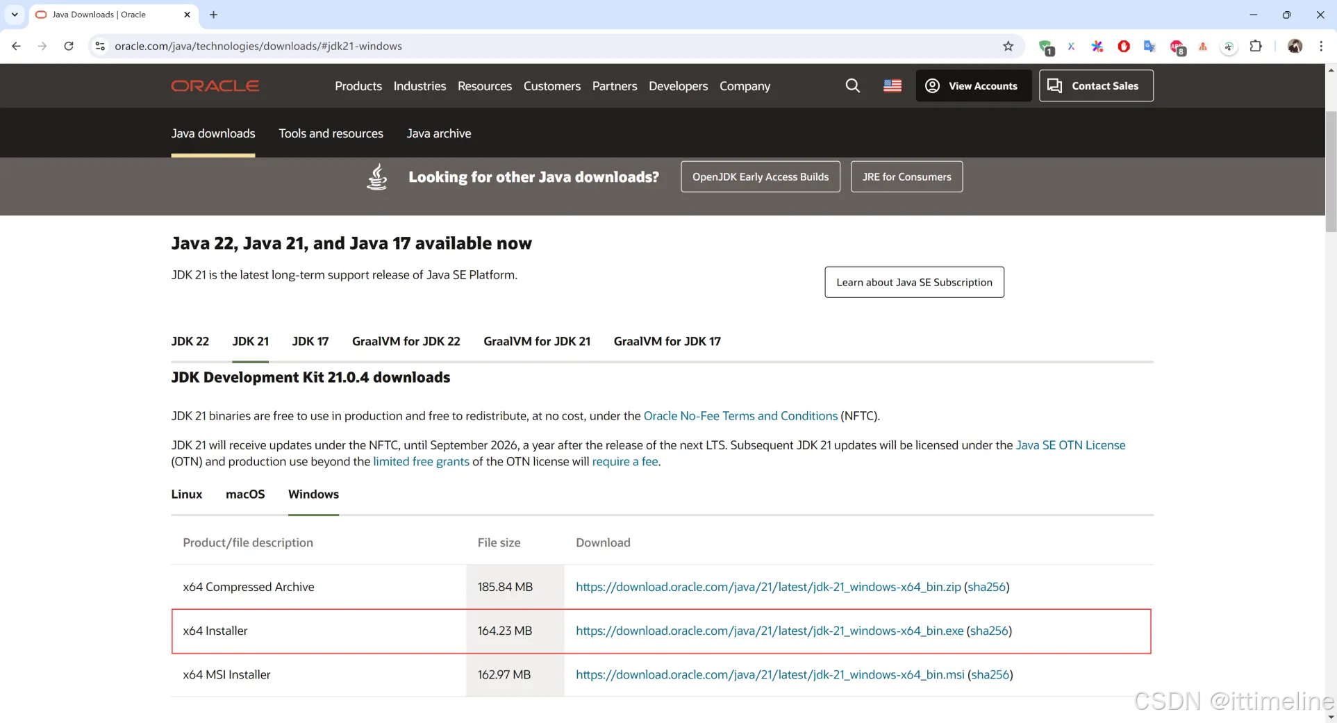
Task: Download the jdk-21 windows-x64 exe installer
Action: point(770,631)
